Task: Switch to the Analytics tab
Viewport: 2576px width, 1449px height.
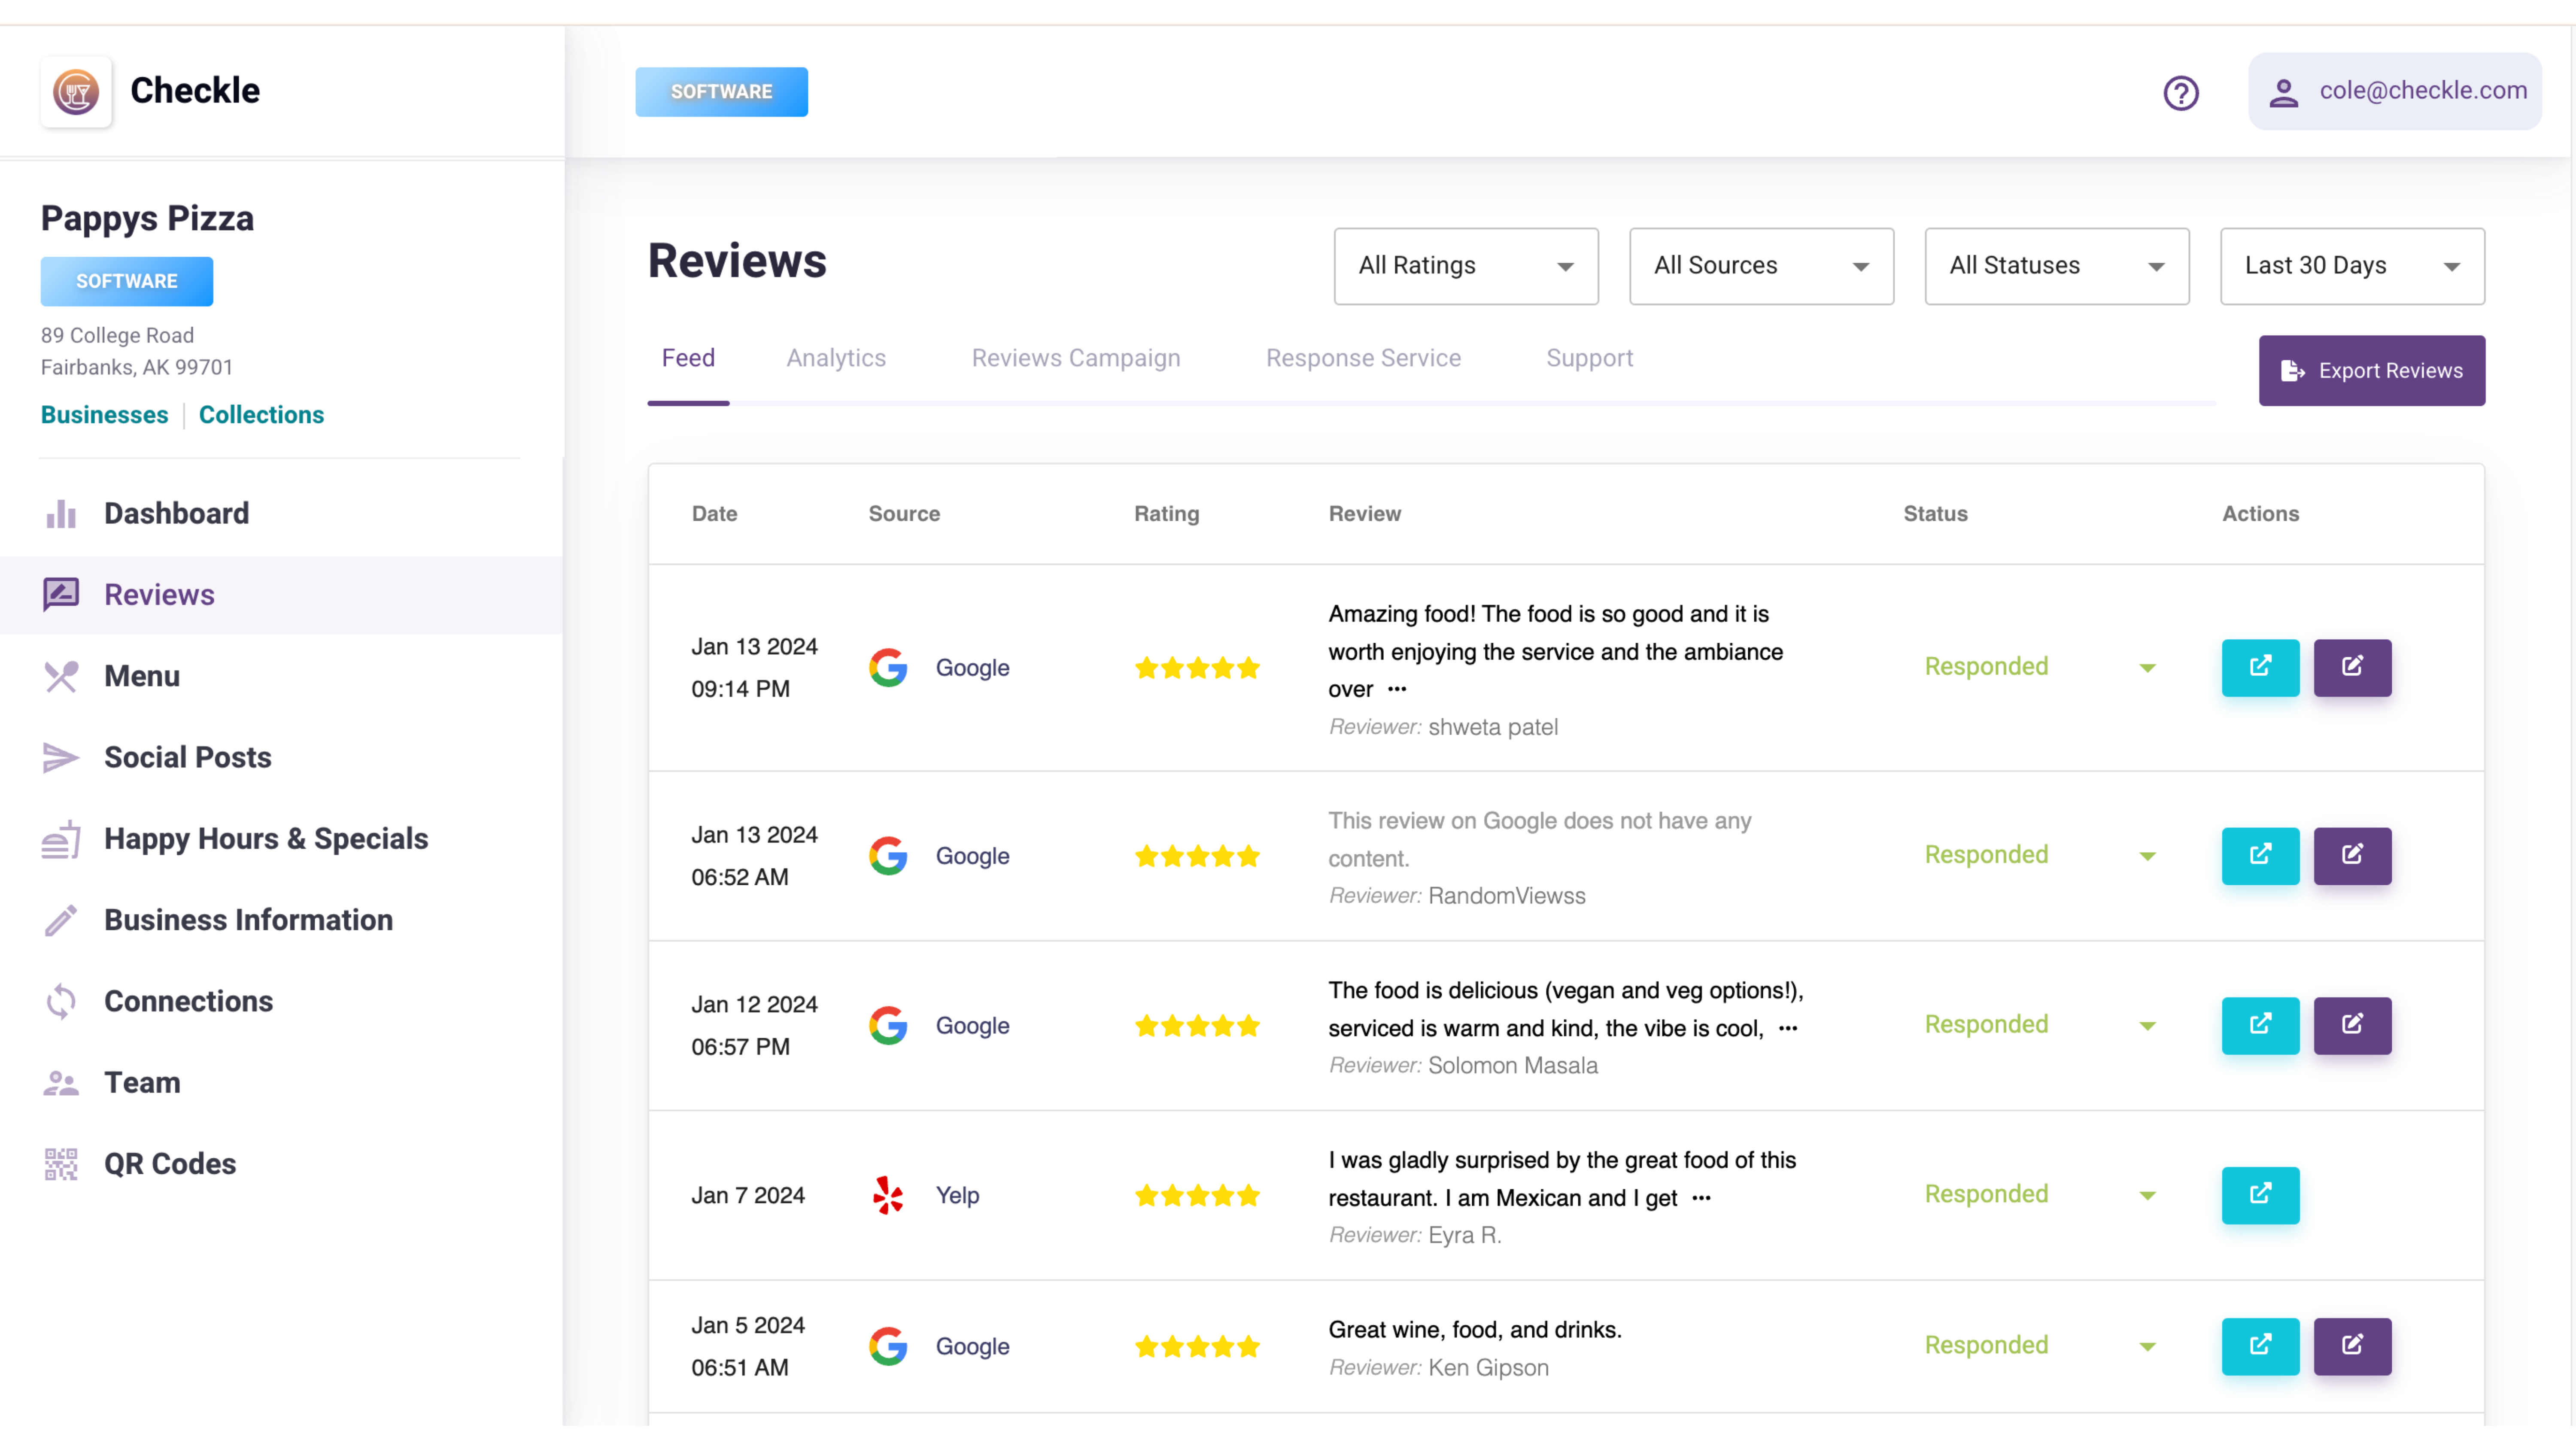Action: pos(836,358)
